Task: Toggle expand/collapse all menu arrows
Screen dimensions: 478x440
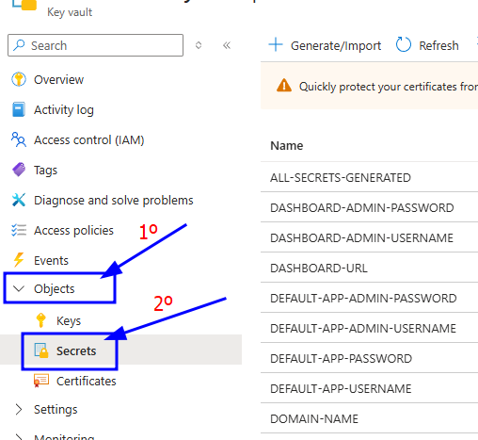Action: (199, 45)
